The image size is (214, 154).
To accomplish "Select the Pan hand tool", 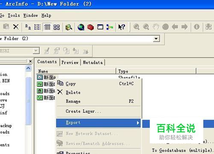I will pos(156,27).
